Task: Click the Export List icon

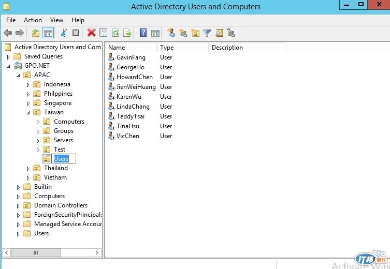Action: (127, 33)
